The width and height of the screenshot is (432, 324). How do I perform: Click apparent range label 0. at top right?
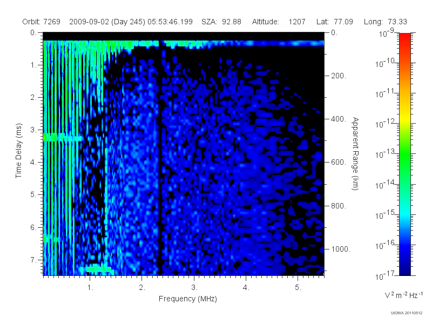coord(334,33)
